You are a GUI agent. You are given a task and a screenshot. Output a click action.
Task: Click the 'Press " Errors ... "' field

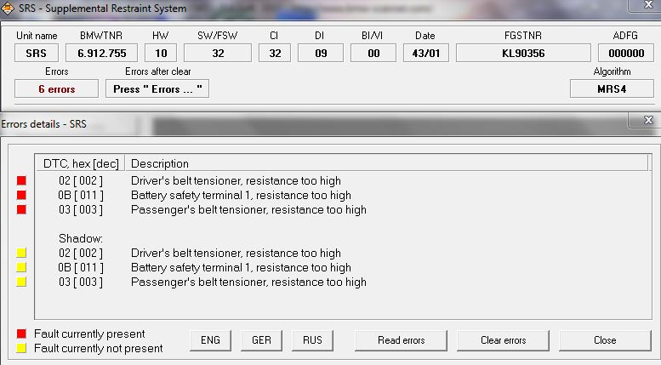point(157,89)
